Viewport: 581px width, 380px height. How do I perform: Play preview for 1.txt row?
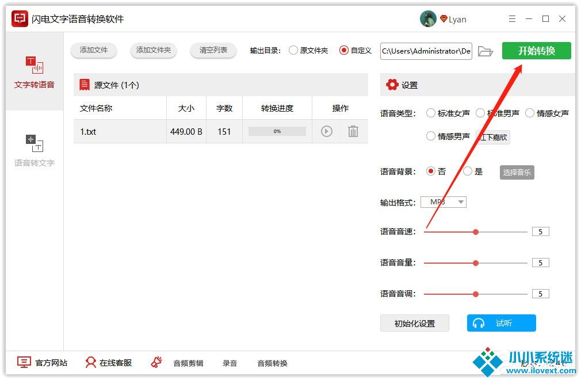point(326,131)
